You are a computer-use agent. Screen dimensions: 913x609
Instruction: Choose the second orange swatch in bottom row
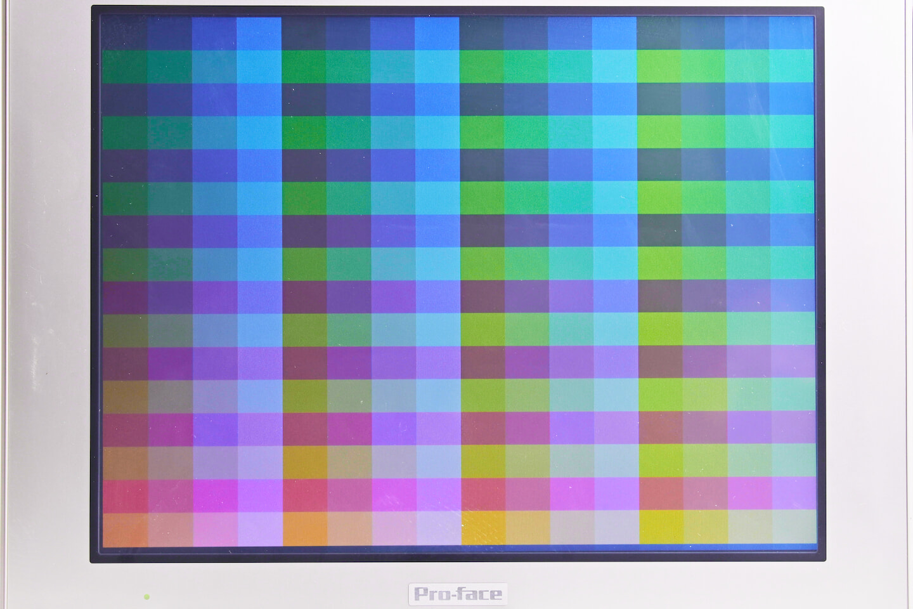click(x=304, y=528)
